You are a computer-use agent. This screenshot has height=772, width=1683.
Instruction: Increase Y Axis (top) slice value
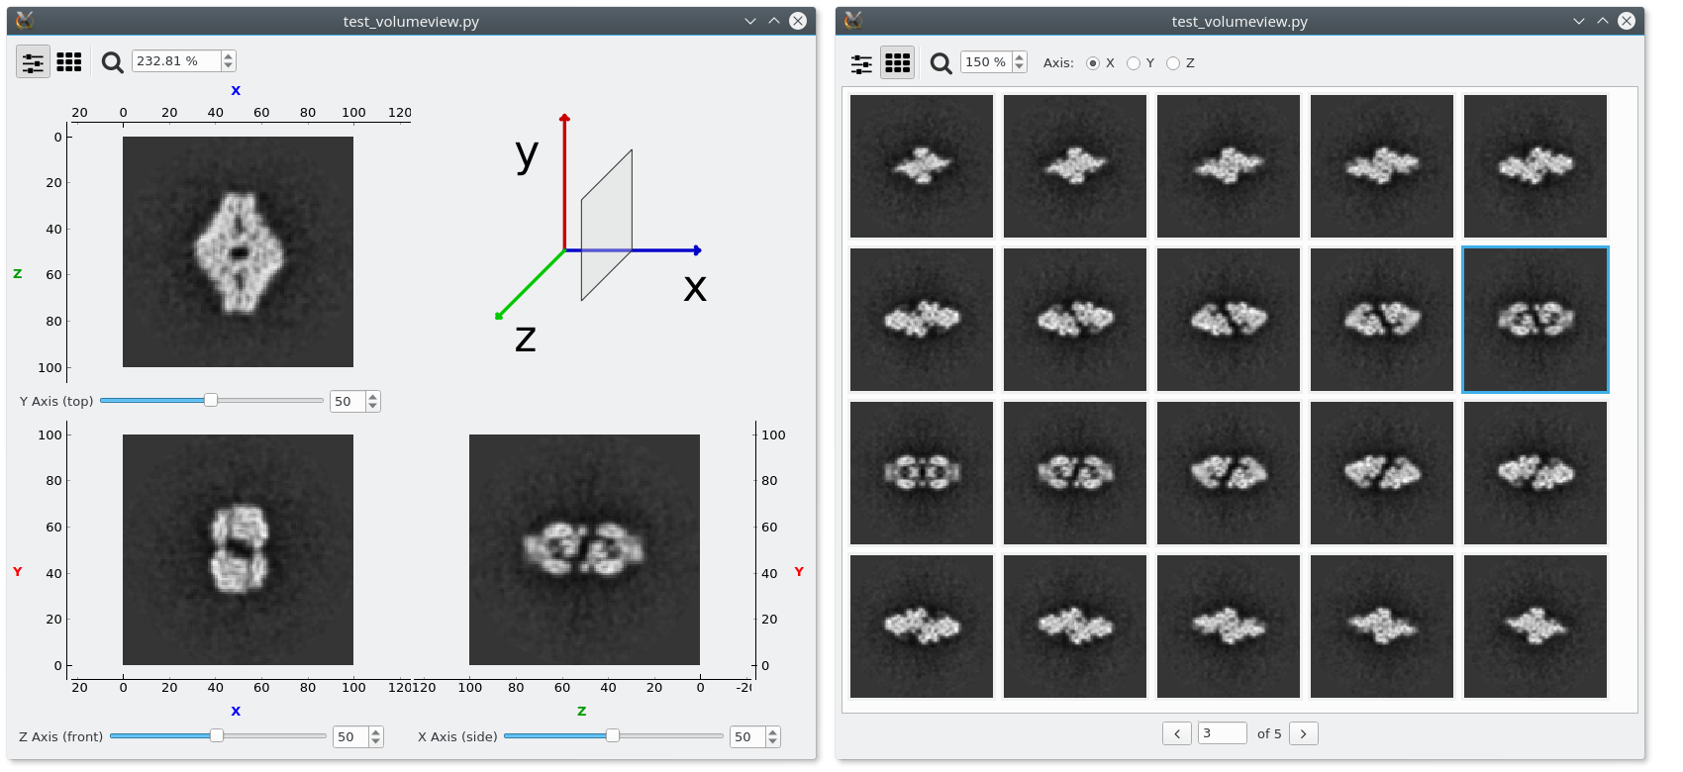[373, 397]
